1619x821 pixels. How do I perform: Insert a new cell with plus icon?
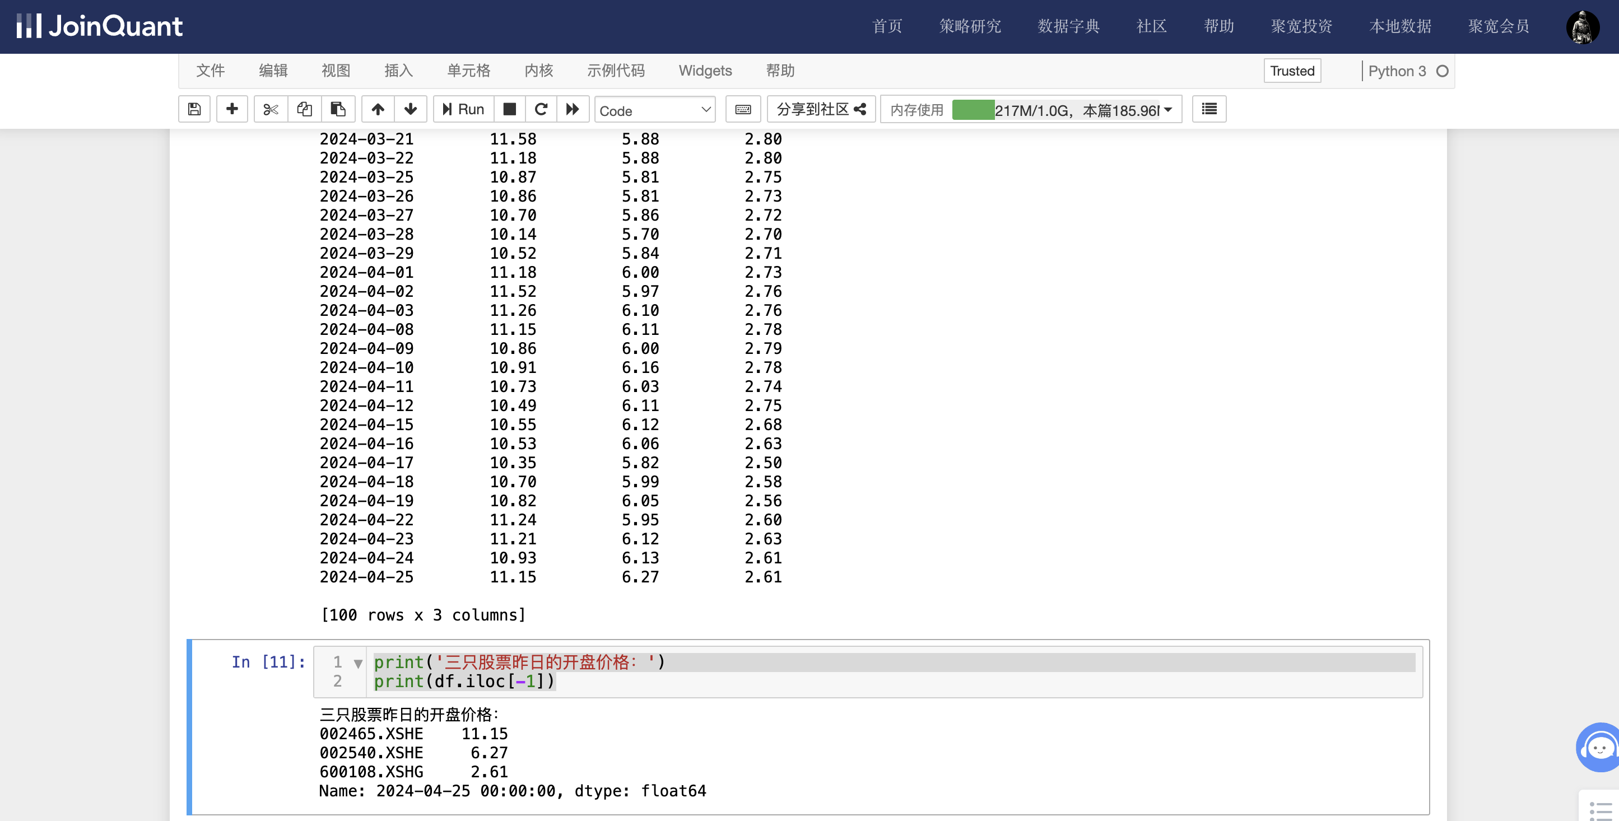tap(232, 109)
